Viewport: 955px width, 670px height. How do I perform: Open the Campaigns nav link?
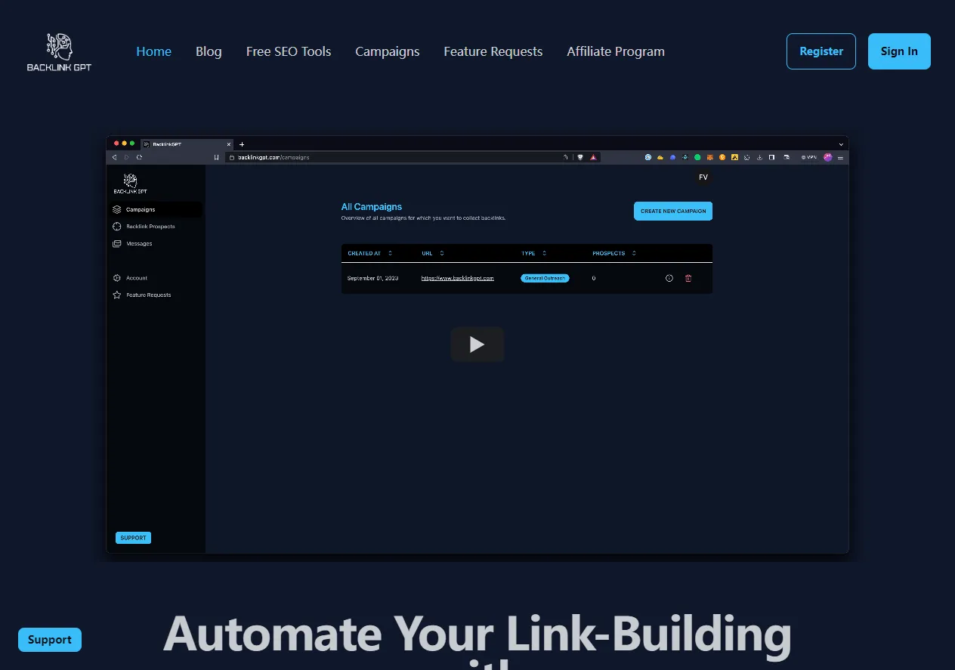388,51
